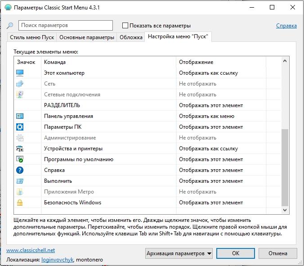Change Администрирование display mode
The width and height of the screenshot is (304, 266).
(197, 138)
